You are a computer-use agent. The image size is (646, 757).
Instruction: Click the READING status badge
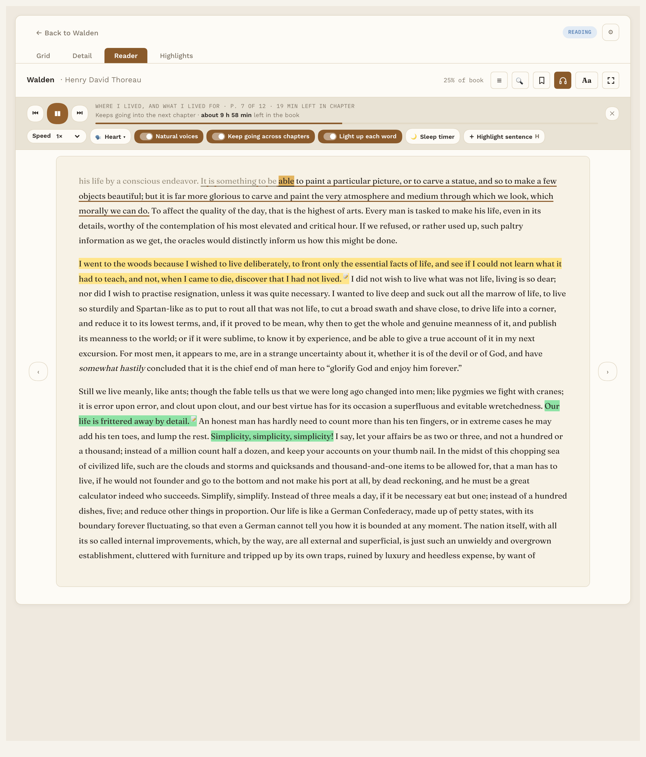click(x=579, y=32)
